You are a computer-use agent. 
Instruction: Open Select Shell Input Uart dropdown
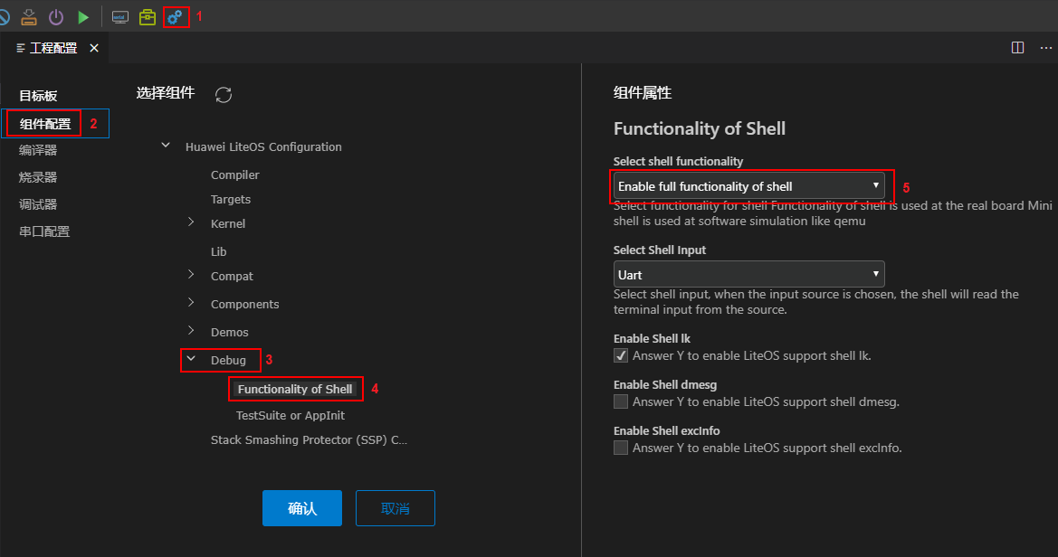[749, 275]
